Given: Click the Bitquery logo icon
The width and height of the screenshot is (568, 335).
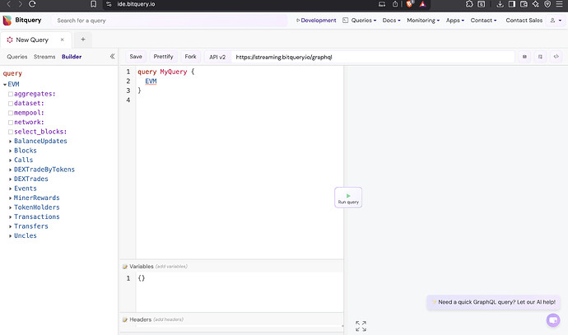Looking at the screenshot, I should point(7,21).
